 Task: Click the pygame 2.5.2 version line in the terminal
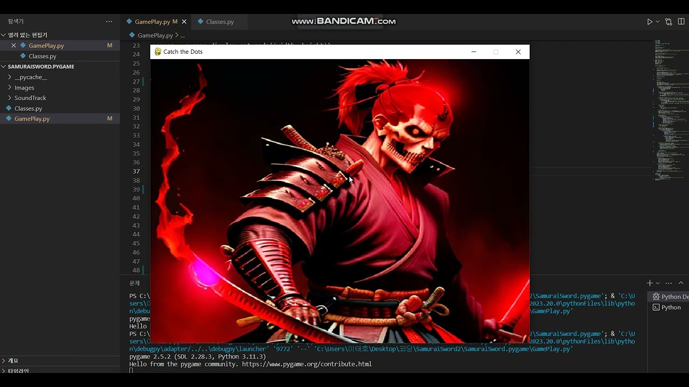198,357
